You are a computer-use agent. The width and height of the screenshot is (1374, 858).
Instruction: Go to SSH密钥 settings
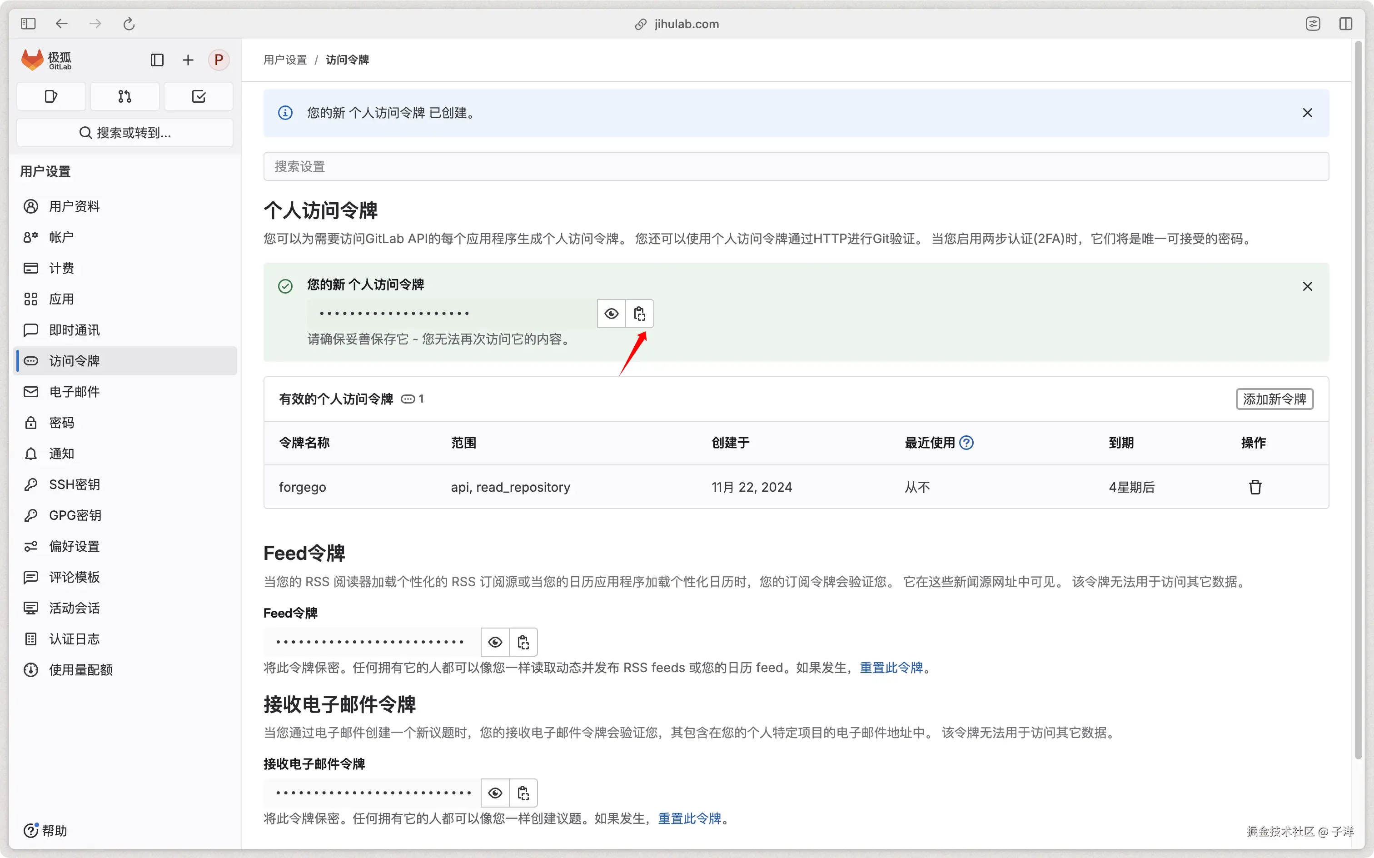click(x=75, y=484)
